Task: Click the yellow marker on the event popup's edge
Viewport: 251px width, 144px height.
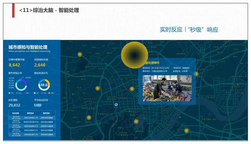Action: tap(196, 74)
